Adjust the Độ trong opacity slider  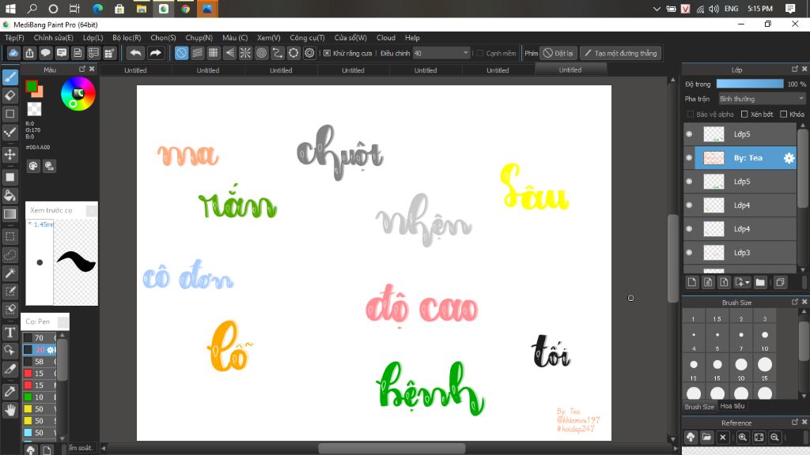[x=750, y=84]
